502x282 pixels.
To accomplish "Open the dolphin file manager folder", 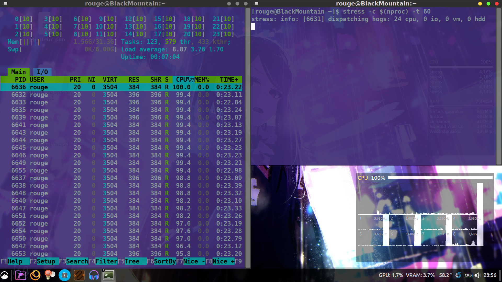I will pos(20,275).
